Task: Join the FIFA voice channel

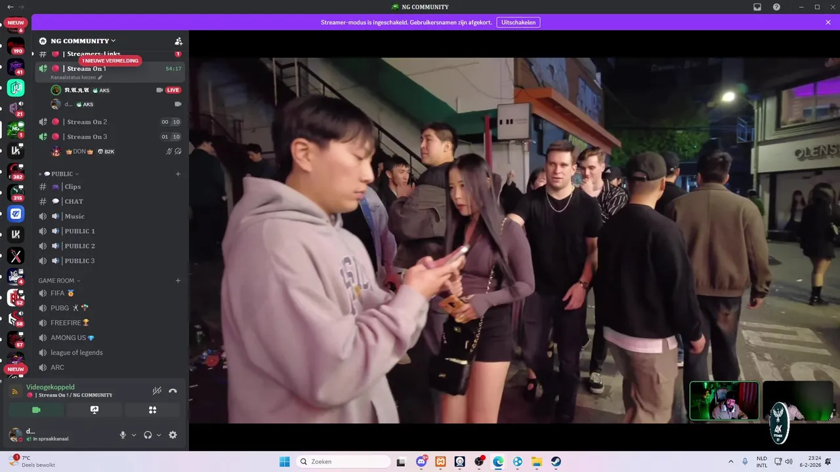Action: click(110, 293)
